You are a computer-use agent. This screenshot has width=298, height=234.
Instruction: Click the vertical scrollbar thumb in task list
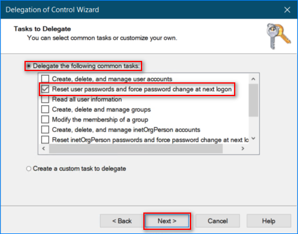[x=253, y=100]
